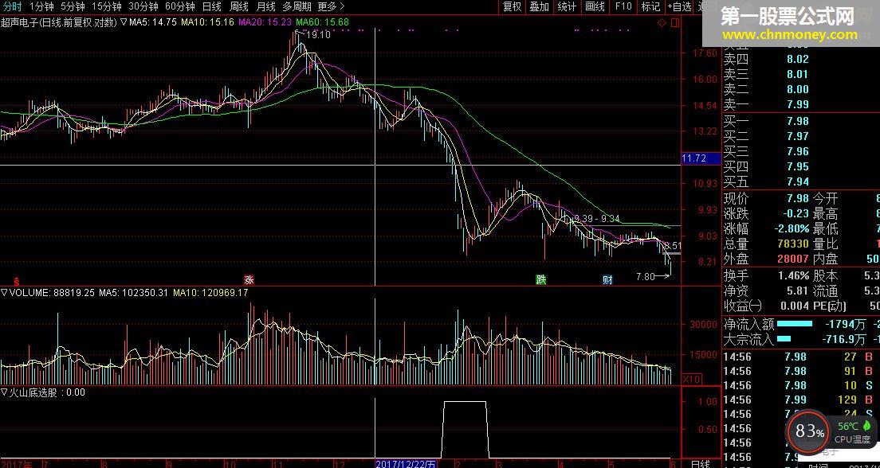This screenshot has height=468, width=880.
Task: Expand the main chart indicator triangle beside MA5
Action: tap(124, 22)
